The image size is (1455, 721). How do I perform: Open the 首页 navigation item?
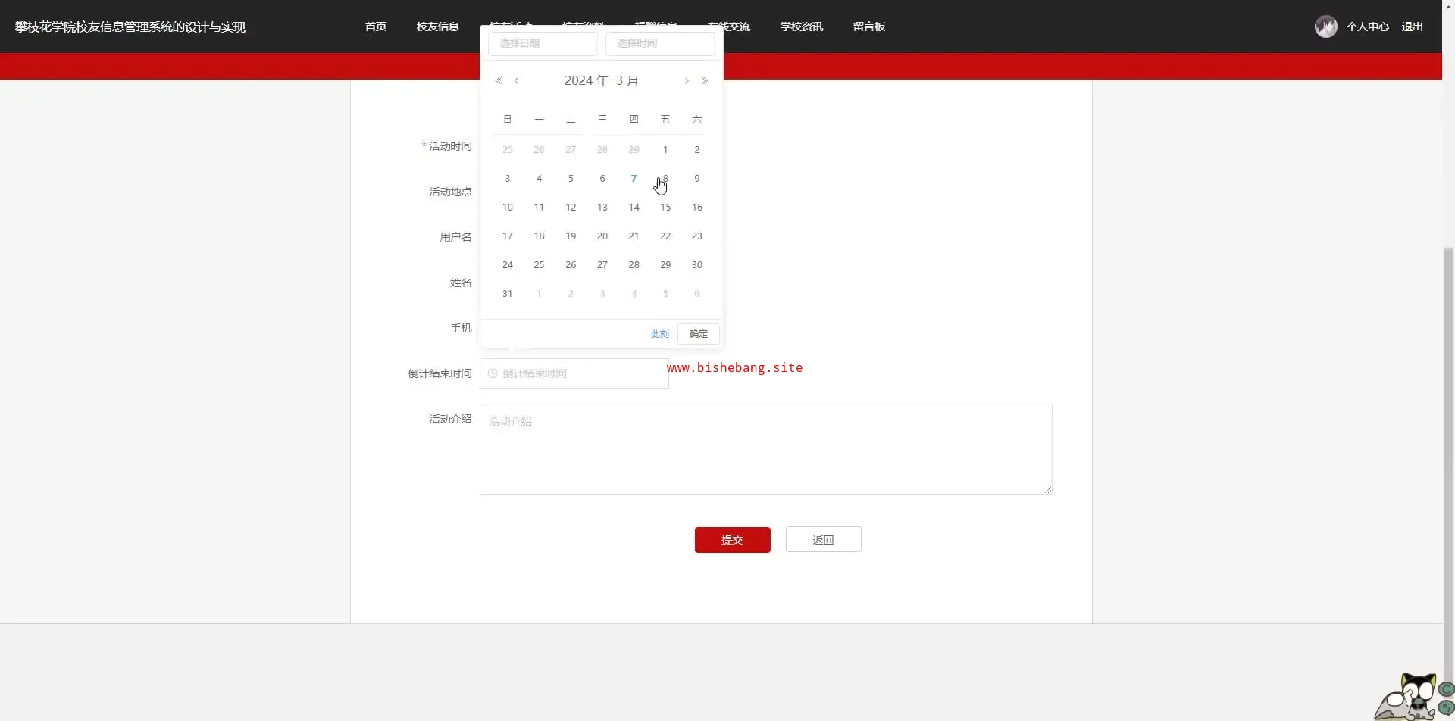(376, 27)
